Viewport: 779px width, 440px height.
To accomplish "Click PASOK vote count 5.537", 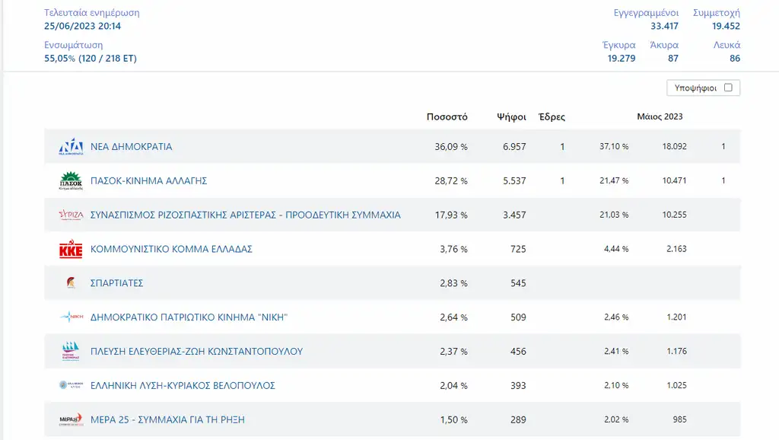I will pyautogui.click(x=514, y=181).
